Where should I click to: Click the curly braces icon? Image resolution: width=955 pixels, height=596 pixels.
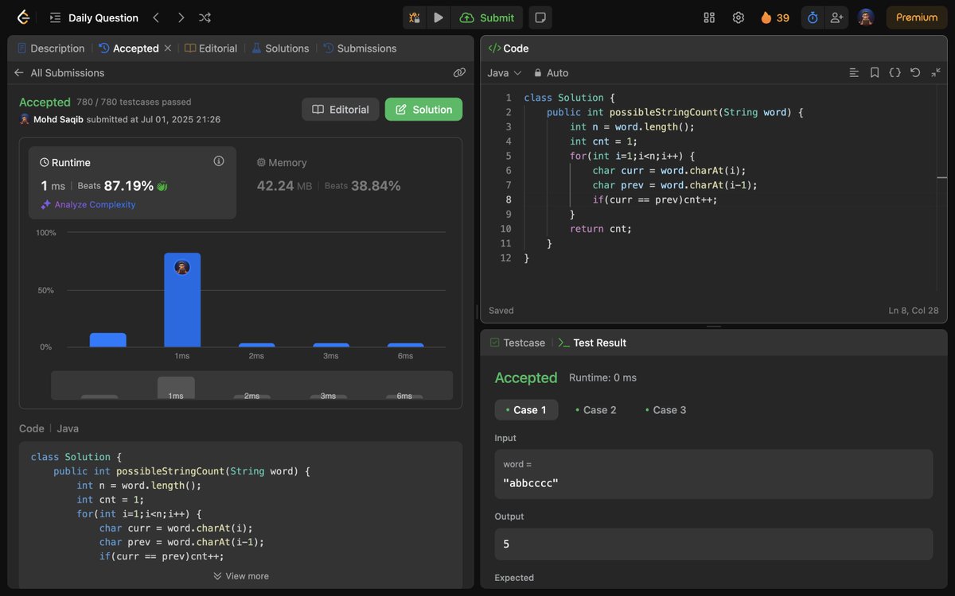pyautogui.click(x=895, y=72)
